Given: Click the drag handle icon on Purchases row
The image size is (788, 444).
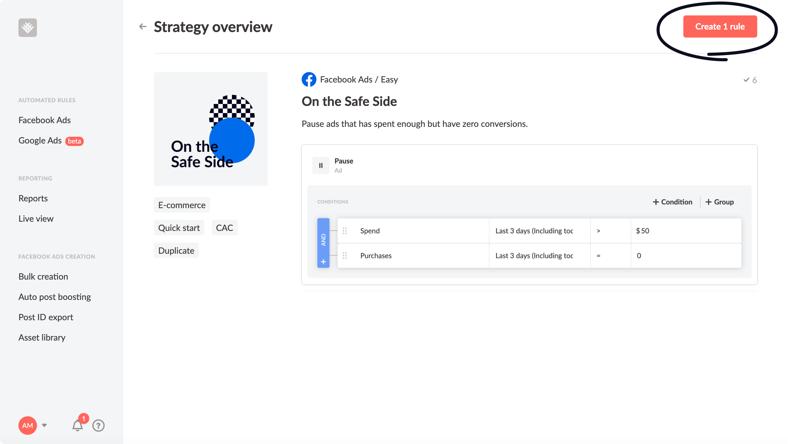Looking at the screenshot, I should 345,255.
